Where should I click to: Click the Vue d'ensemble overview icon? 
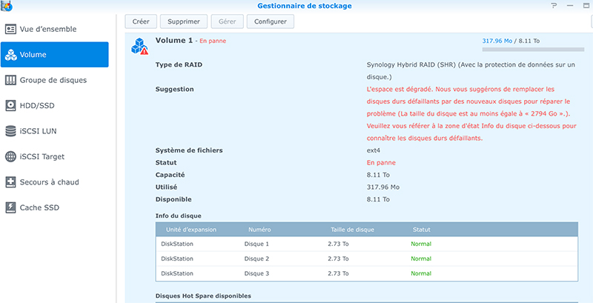pos(10,29)
